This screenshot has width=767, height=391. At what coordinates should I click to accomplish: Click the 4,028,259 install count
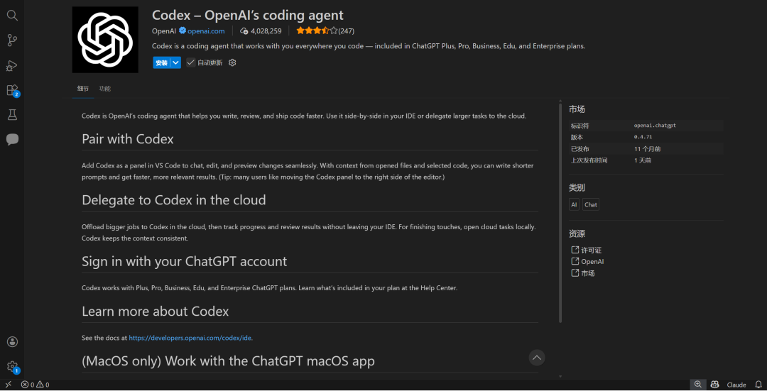[x=266, y=31]
